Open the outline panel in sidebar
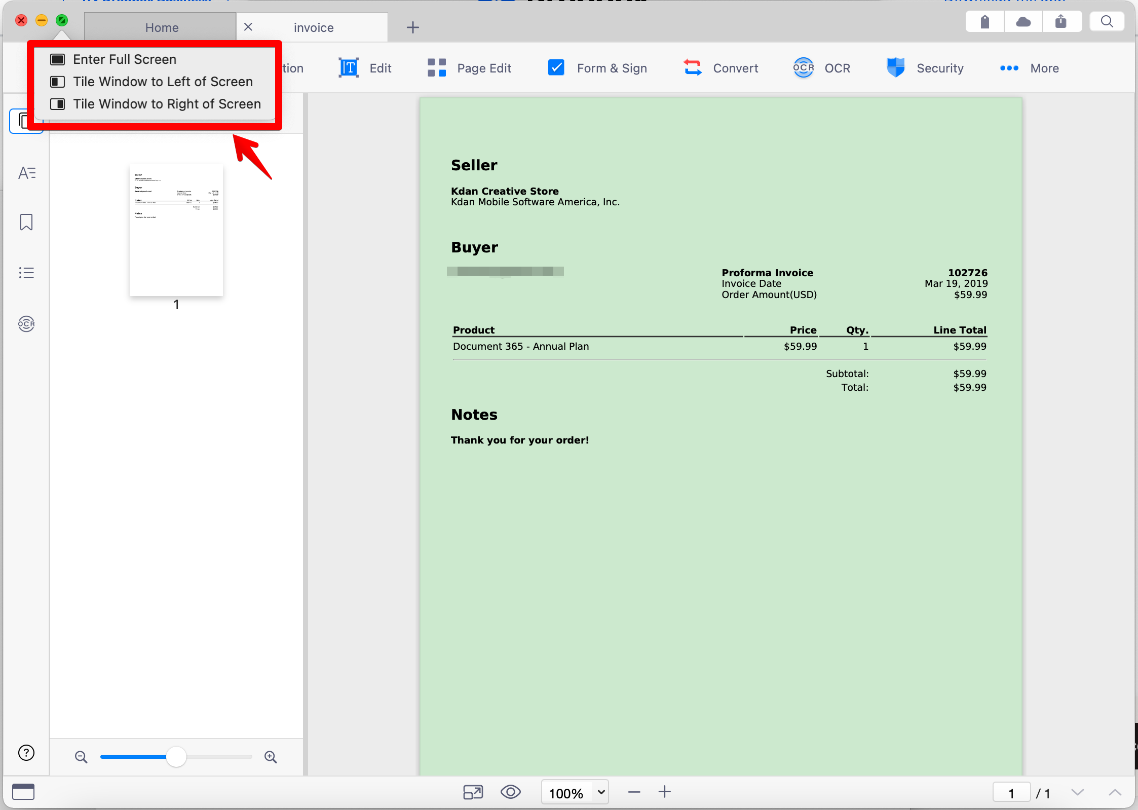This screenshot has width=1138, height=810. click(x=26, y=173)
